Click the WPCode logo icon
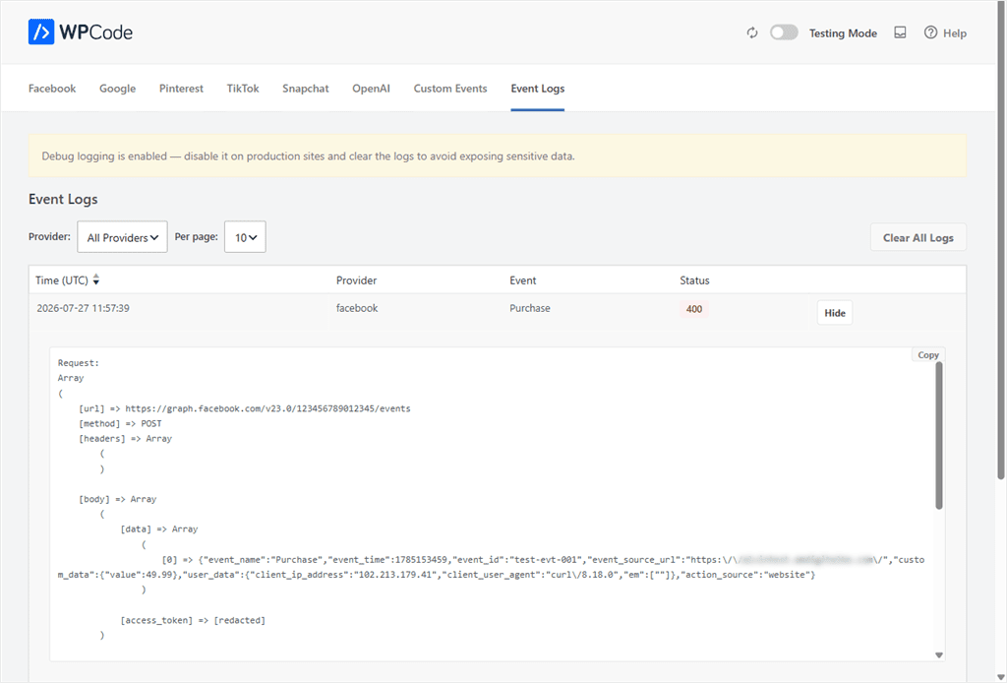 click(x=41, y=31)
